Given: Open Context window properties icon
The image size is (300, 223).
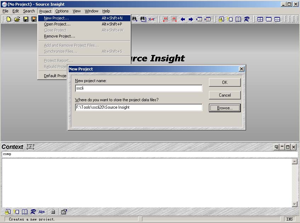Looking at the screenshot, I should tap(64, 212).
